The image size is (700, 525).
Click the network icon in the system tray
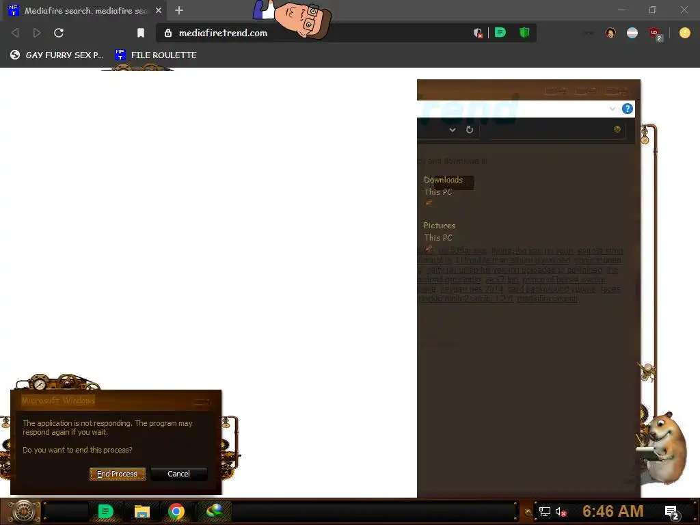pyautogui.click(x=544, y=511)
